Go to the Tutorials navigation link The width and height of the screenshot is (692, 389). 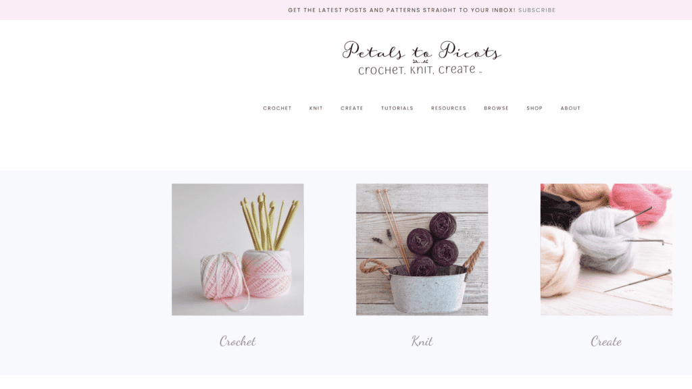397,108
